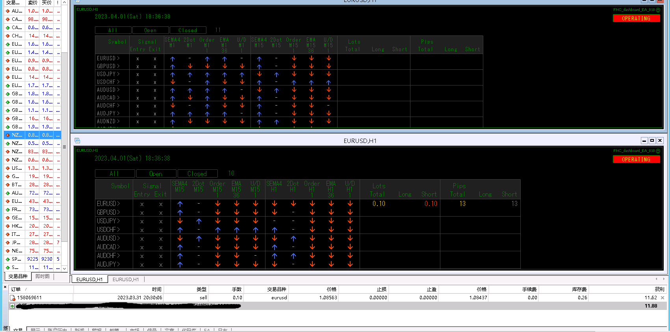Click the 卖价 column header in market watch

tap(33, 3)
